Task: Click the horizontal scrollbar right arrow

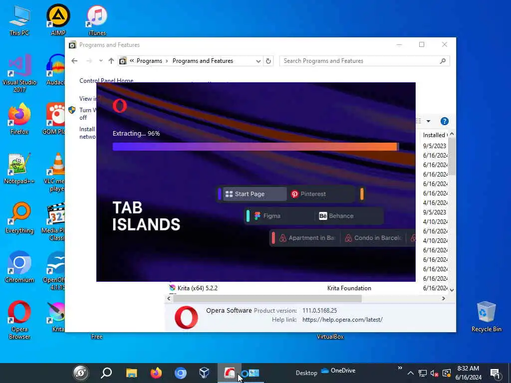Action: pyautogui.click(x=443, y=298)
